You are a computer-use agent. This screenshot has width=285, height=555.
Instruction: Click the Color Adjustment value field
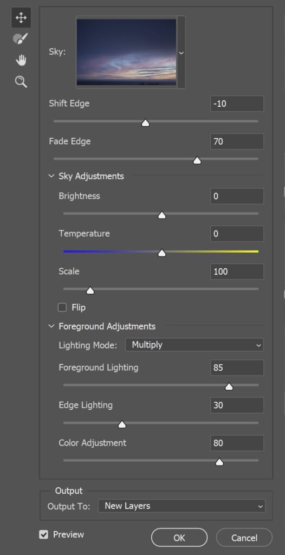237,443
